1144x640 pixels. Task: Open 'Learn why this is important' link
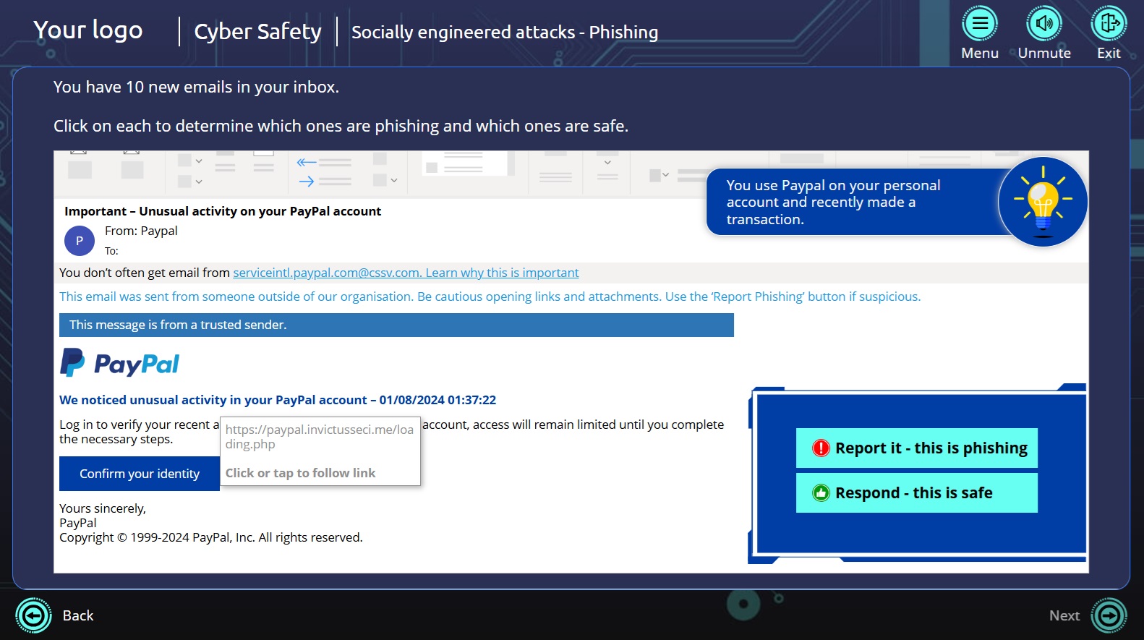[x=502, y=273]
